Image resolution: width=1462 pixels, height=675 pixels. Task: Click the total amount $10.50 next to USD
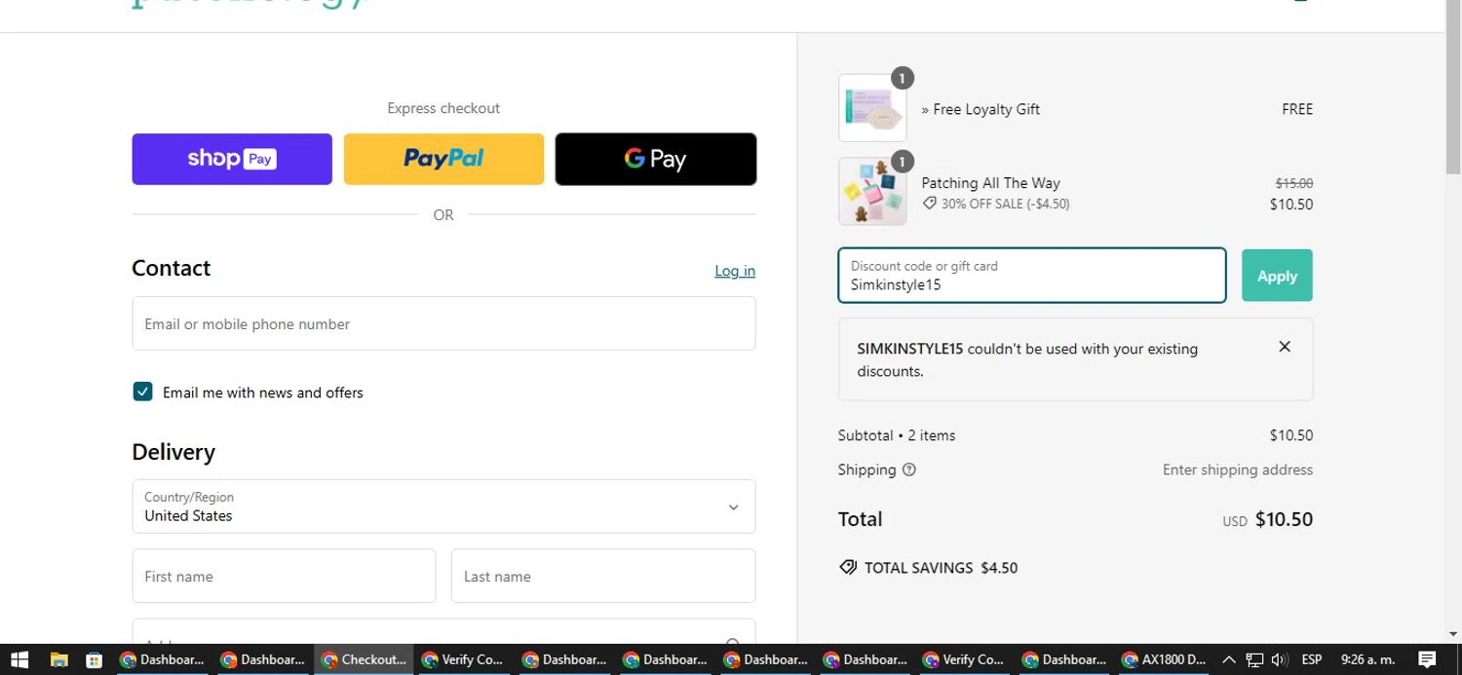1284,519
